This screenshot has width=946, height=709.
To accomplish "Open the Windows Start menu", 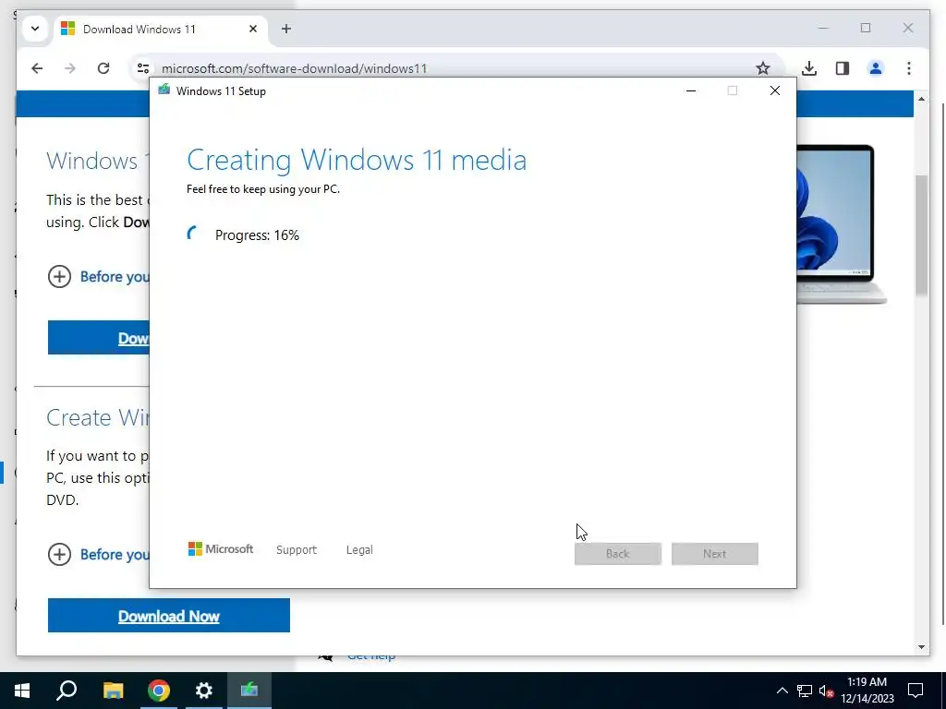I will 22,691.
